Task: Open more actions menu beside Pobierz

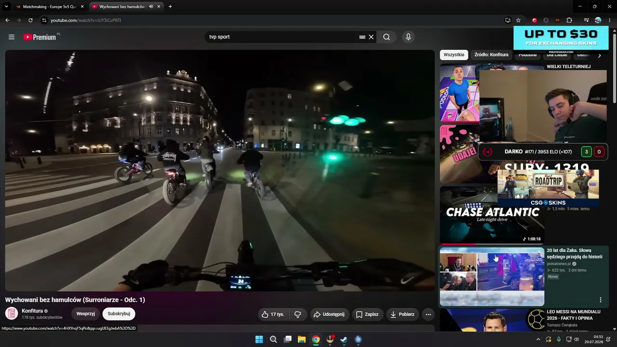Action: tap(428, 314)
